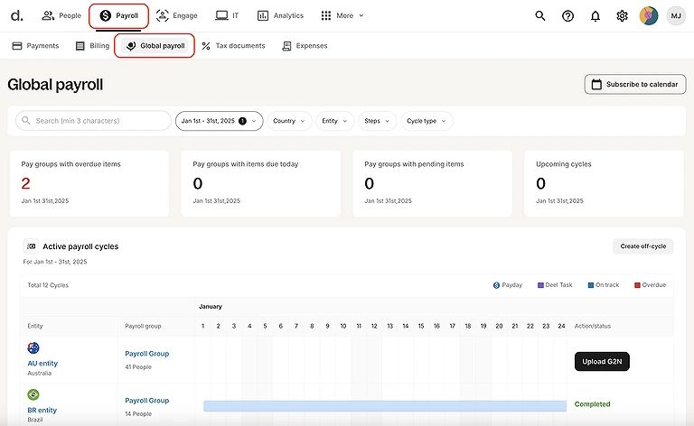This screenshot has width=694, height=426.
Task: Click the On track blue legend swatch
Action: click(x=590, y=285)
